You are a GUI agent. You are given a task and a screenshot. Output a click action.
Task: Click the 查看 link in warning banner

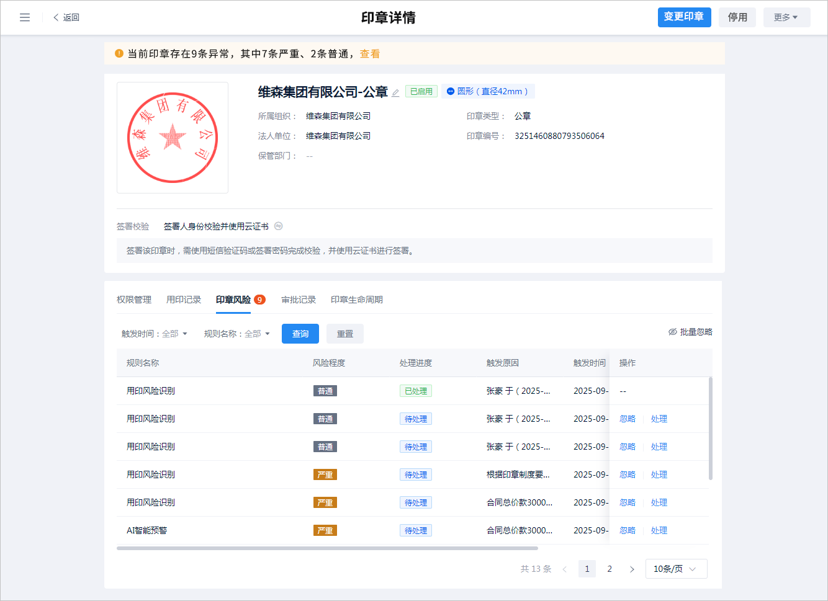[370, 54]
